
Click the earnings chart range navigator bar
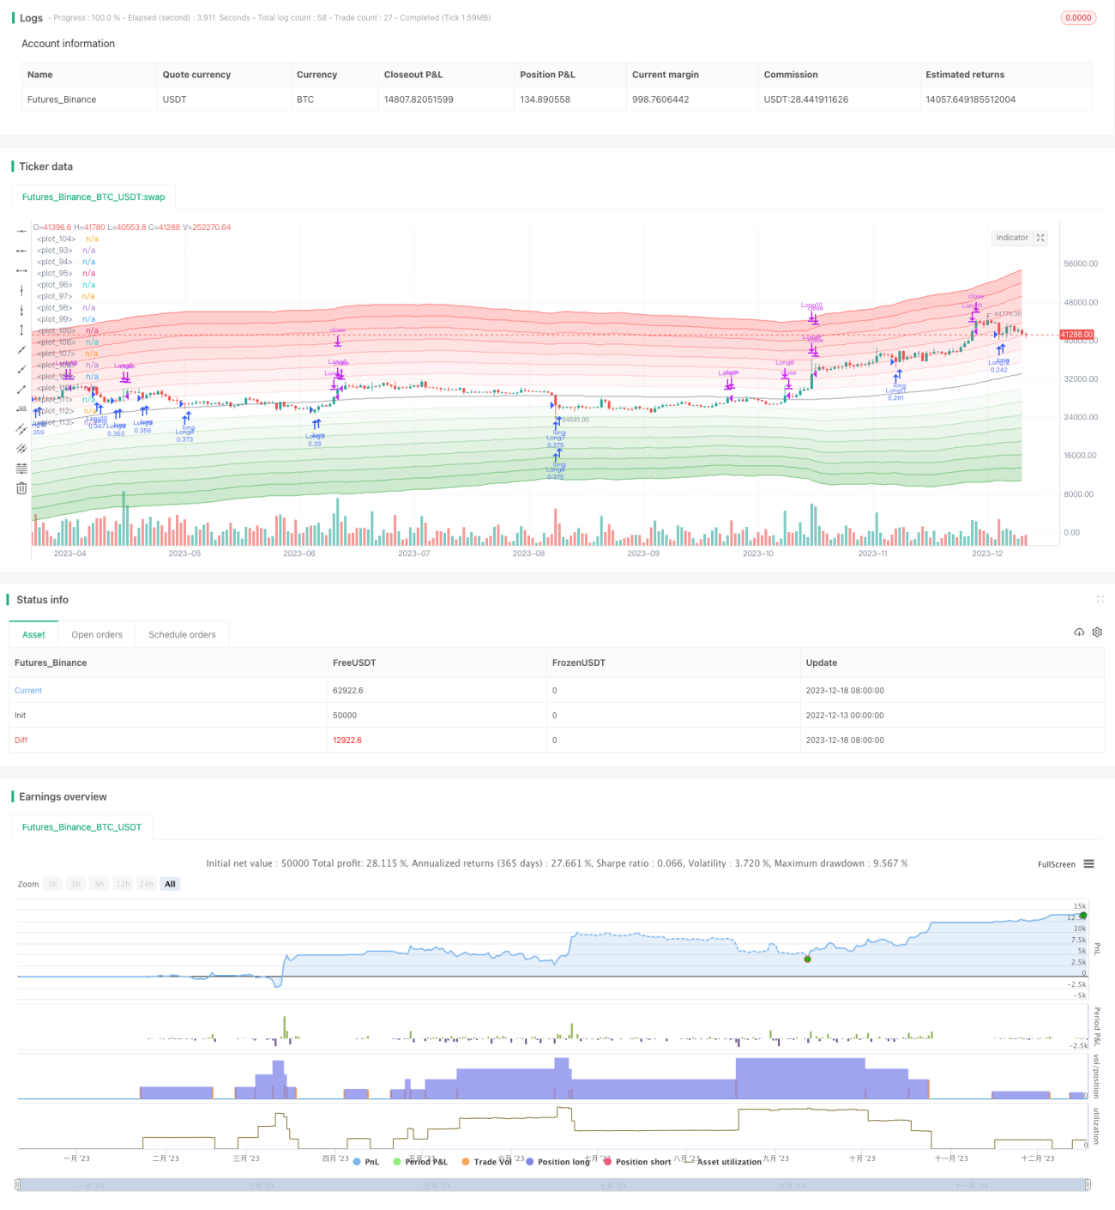(x=552, y=1185)
